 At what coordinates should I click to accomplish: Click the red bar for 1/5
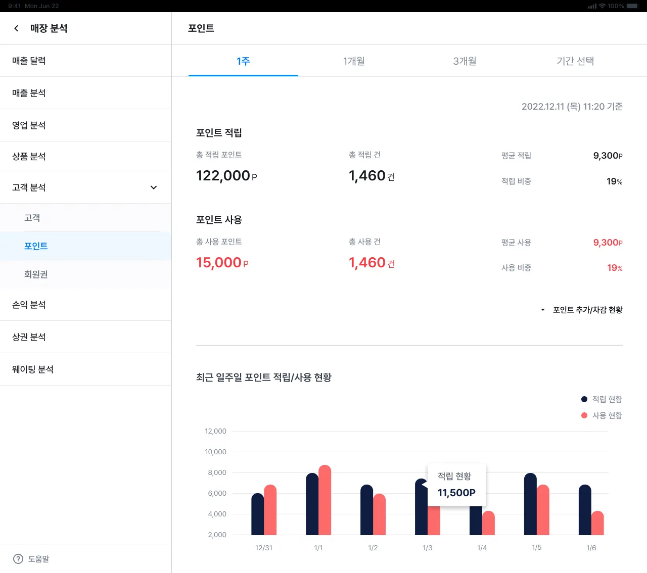543,510
